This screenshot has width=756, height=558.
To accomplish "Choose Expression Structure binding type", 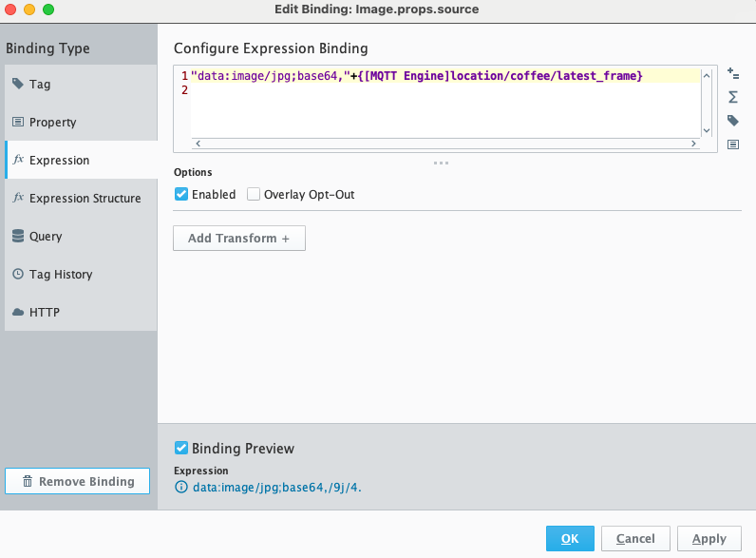I will [81, 198].
